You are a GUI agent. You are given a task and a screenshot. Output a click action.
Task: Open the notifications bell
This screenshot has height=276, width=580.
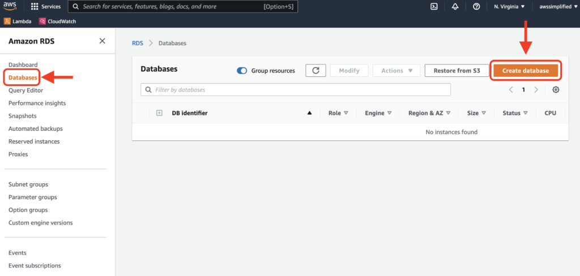coord(455,7)
